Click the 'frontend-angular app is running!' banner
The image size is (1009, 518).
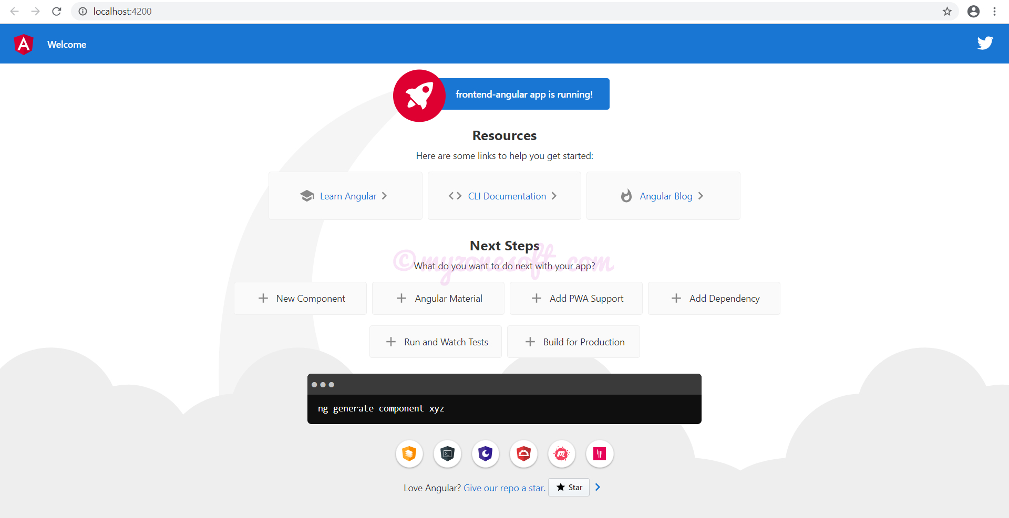[x=524, y=94]
